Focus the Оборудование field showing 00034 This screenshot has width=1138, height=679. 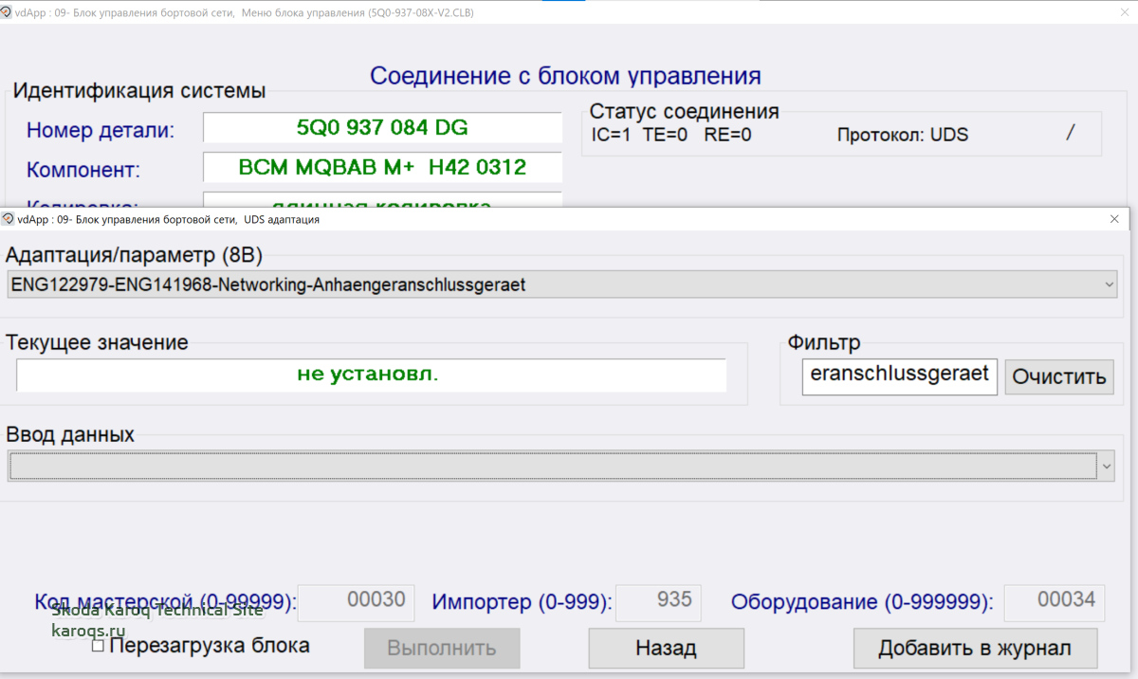[1054, 601]
